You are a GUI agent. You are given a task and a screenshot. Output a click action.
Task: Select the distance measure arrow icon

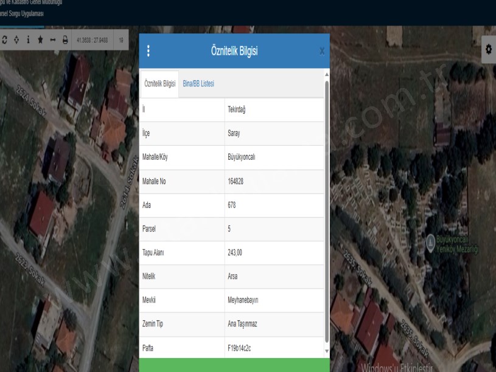(x=53, y=40)
